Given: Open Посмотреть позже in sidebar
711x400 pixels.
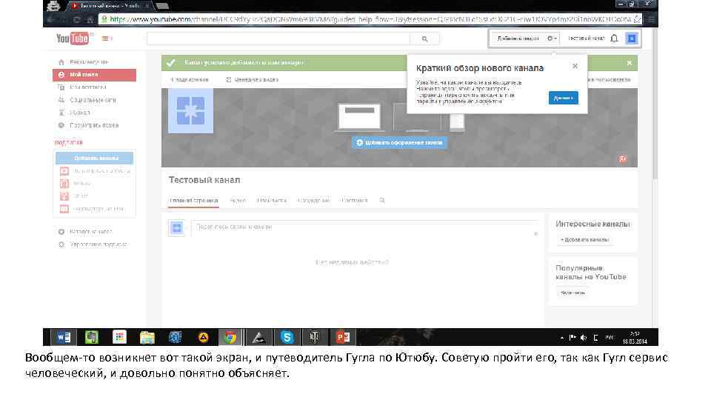Looking at the screenshot, I should [94, 125].
